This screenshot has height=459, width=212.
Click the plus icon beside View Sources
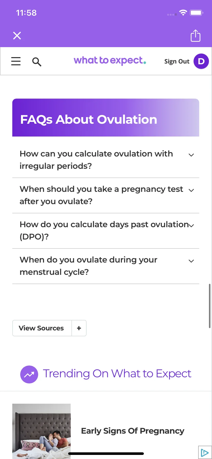click(x=79, y=328)
